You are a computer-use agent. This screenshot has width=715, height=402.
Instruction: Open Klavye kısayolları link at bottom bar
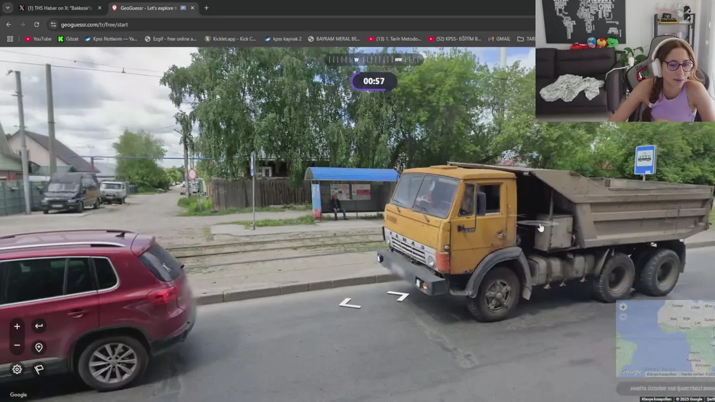tap(656, 399)
